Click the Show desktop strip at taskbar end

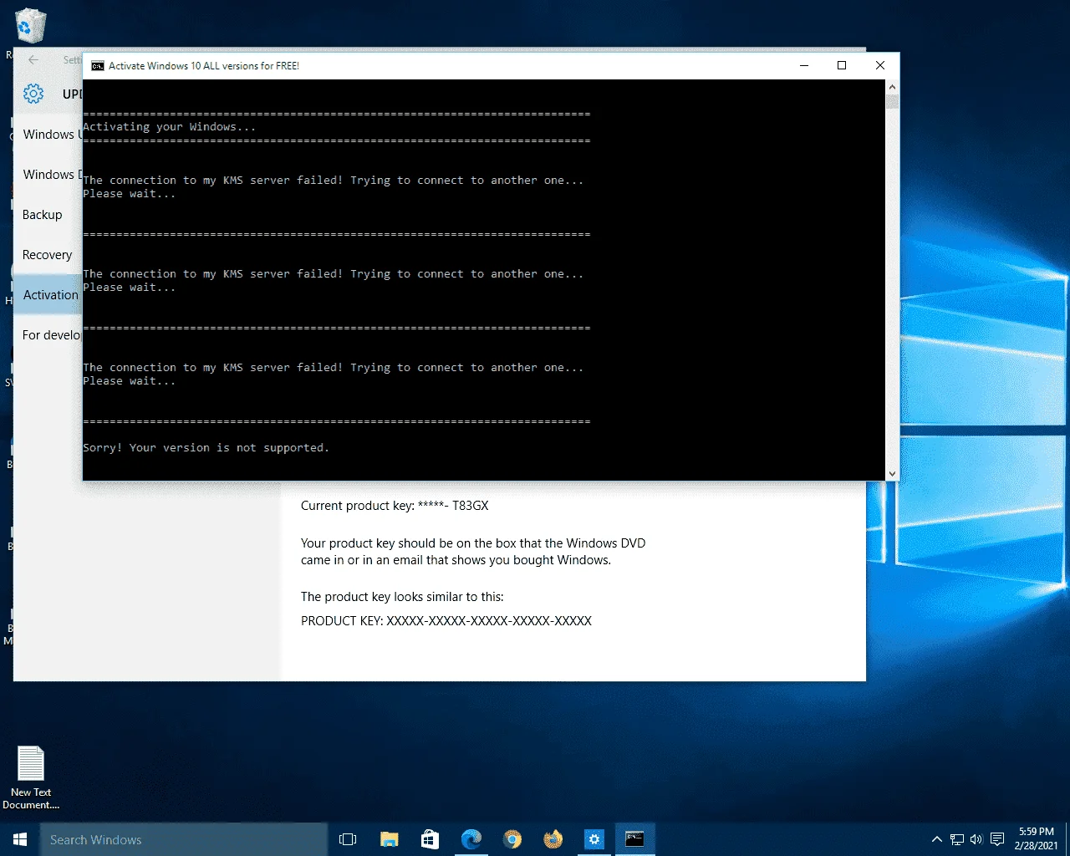click(1067, 839)
